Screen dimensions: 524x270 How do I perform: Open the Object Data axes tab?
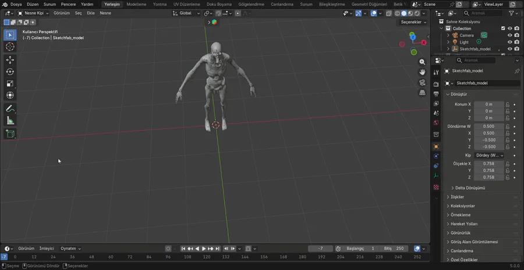click(436, 175)
